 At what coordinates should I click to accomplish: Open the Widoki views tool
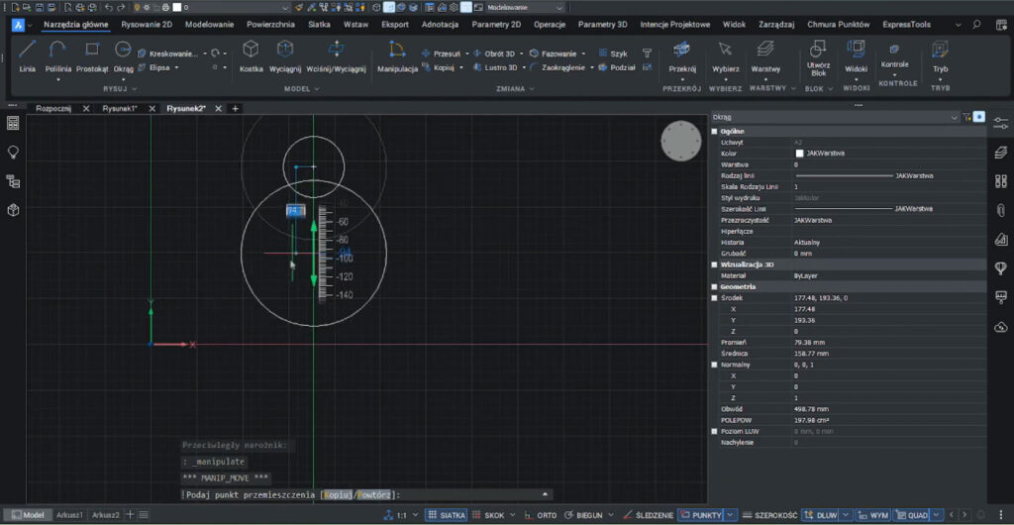(857, 56)
